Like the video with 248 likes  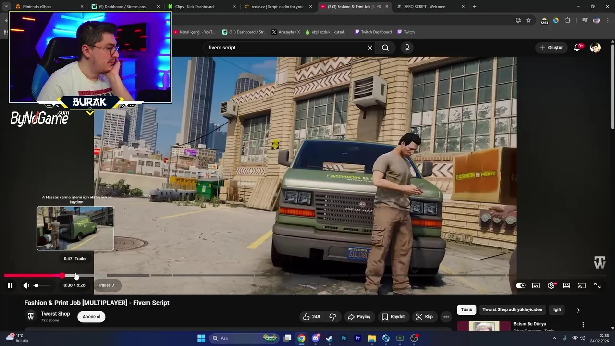(x=311, y=317)
